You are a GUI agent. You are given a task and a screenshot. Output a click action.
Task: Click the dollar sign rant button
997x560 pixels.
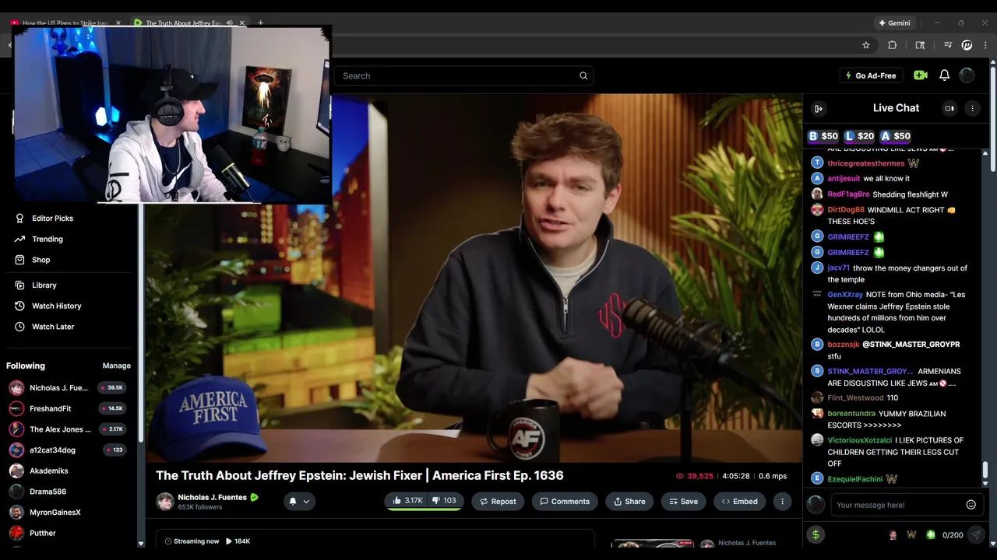click(816, 534)
